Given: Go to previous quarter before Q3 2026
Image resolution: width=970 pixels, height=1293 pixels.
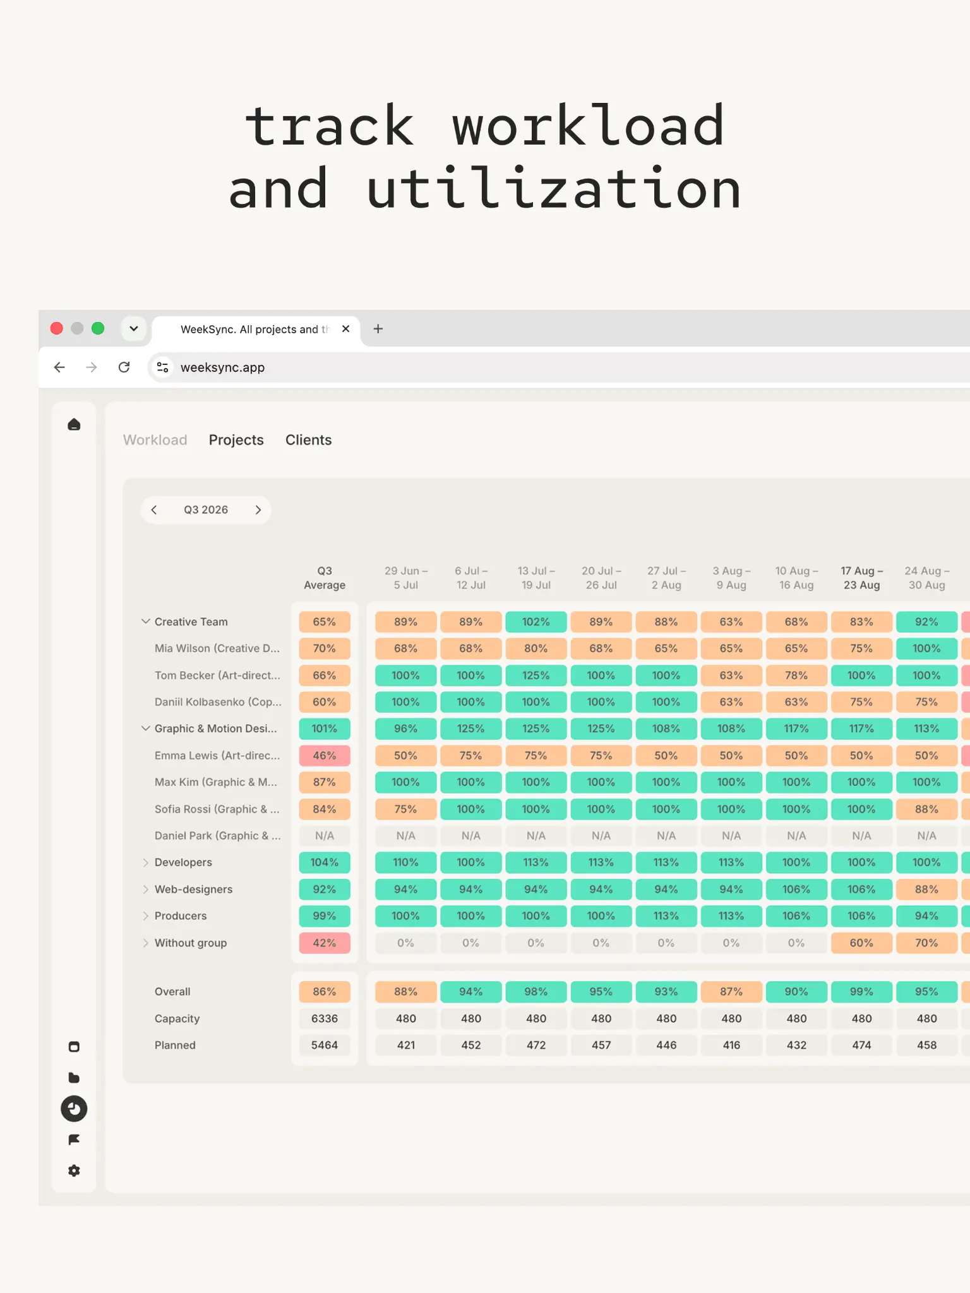Looking at the screenshot, I should [x=154, y=510].
